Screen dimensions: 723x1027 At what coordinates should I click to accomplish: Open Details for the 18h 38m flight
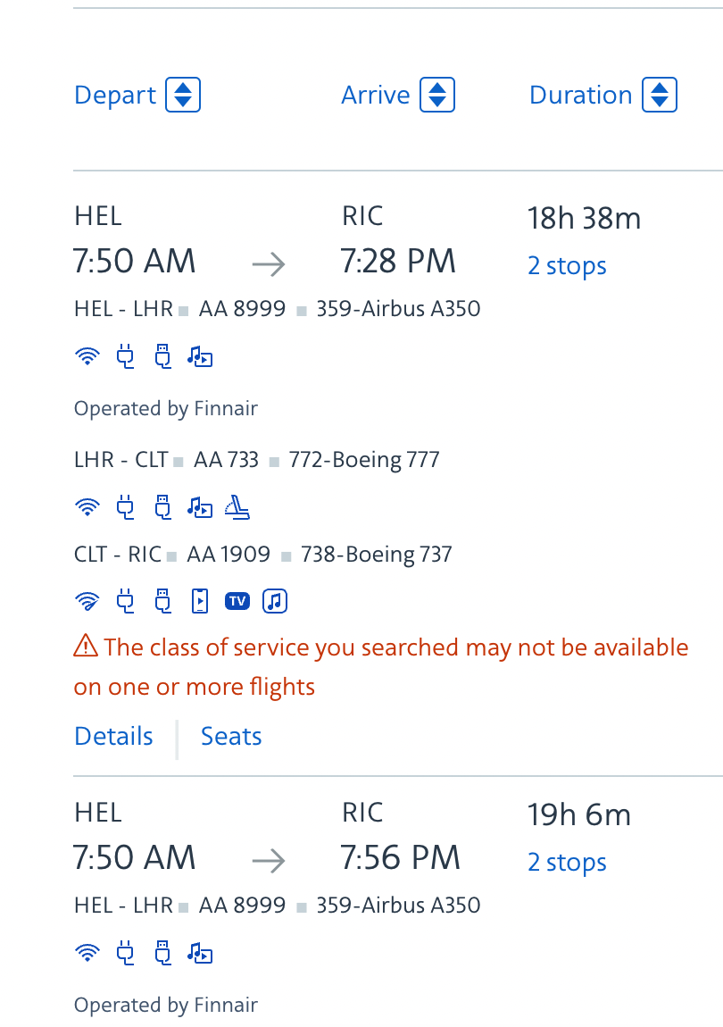click(113, 736)
